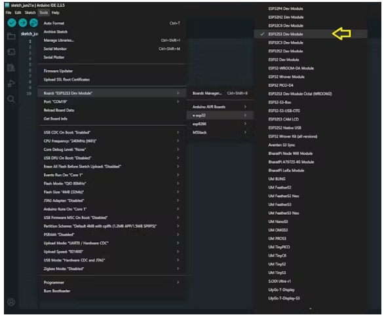Select the sketch_jun21a editor tab
The image size is (384, 319).
click(29, 34)
